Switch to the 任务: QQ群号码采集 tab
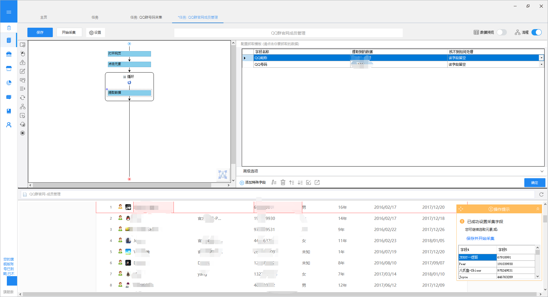This screenshot has height=297, width=548. point(146,17)
